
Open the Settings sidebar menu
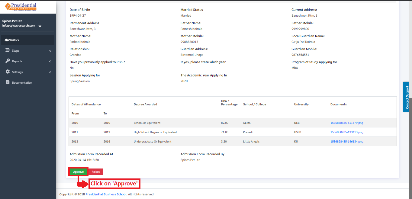tap(28, 72)
